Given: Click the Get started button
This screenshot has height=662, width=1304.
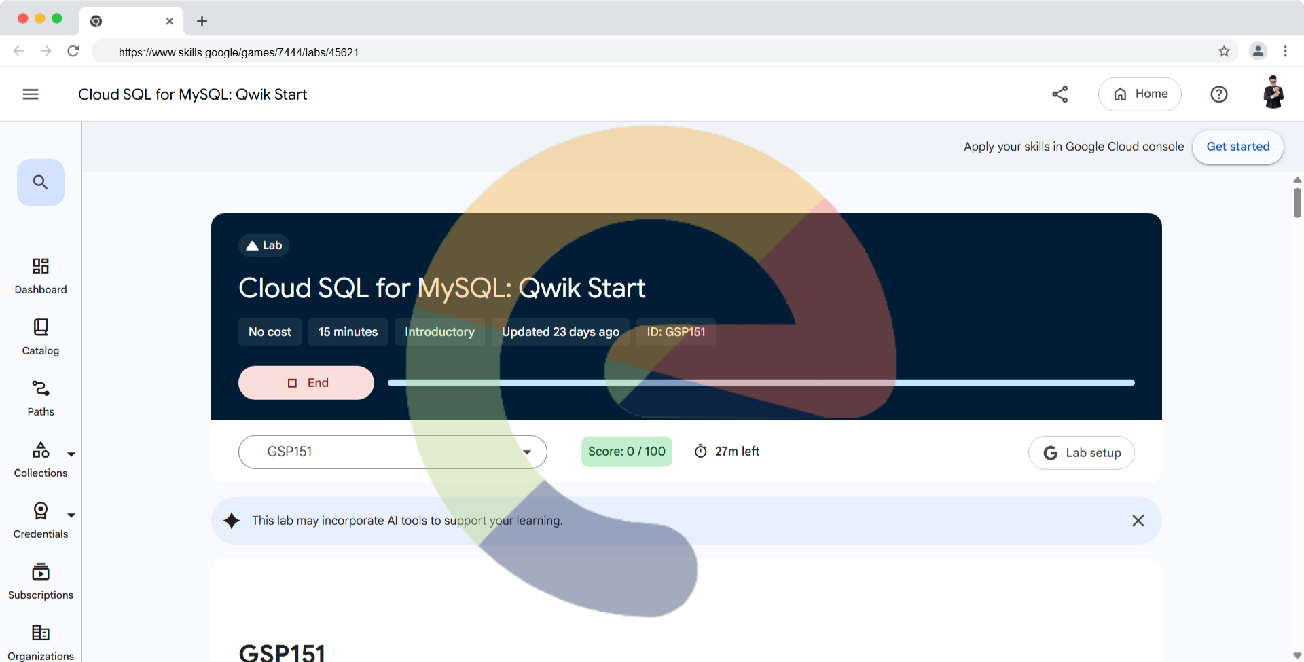Looking at the screenshot, I should 1238,147.
